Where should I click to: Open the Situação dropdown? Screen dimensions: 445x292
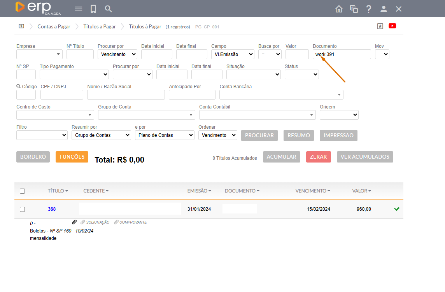point(253,74)
